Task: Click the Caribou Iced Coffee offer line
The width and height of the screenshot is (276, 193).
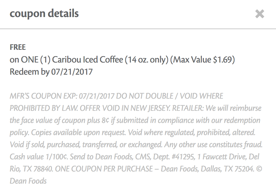Action: [122, 59]
